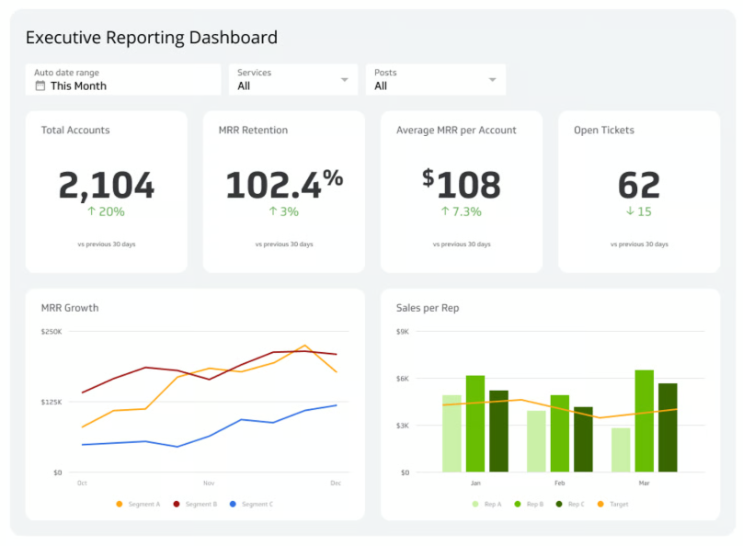Toggle Rep C dark green legend dot

559,504
